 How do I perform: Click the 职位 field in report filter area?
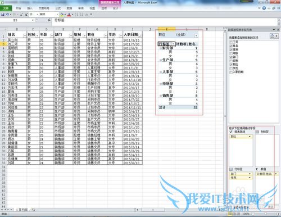click(241, 137)
